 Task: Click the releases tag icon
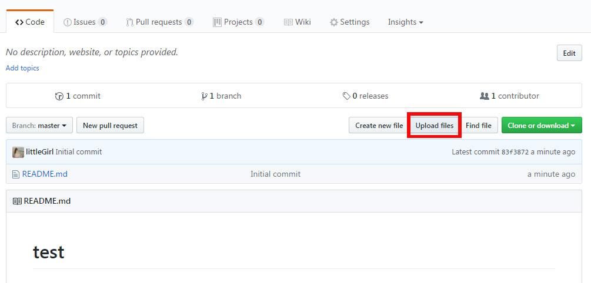[346, 96]
